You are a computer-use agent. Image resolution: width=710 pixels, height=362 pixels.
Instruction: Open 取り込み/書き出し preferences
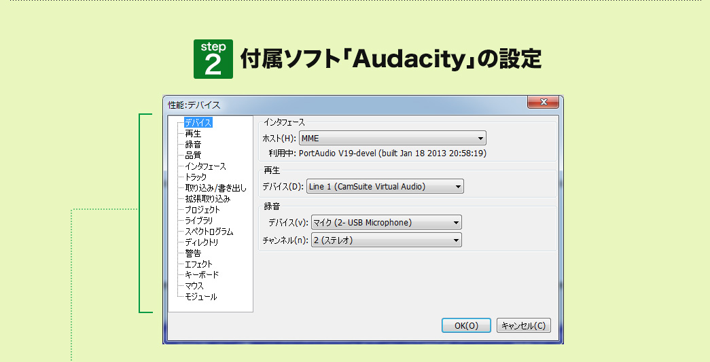tap(215, 187)
